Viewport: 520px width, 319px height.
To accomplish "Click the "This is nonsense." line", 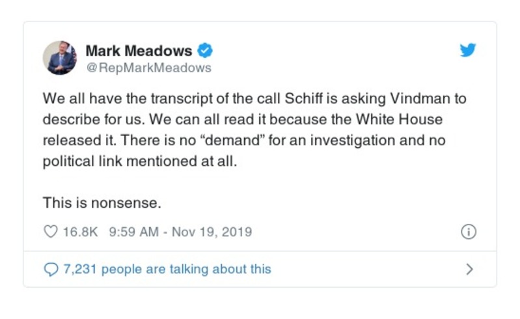I will pyautogui.click(x=102, y=202).
